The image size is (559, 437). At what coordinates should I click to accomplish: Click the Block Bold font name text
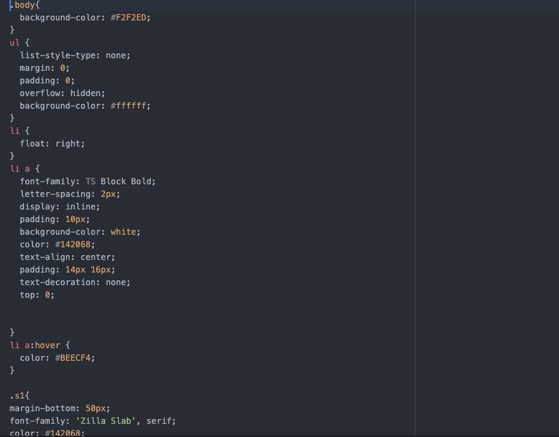[x=126, y=181]
